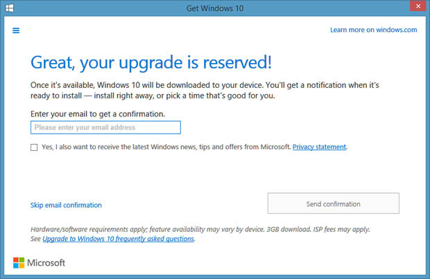Click the Microsoft logo at bottom
Screen dimensions: 430x279
click(x=39, y=263)
